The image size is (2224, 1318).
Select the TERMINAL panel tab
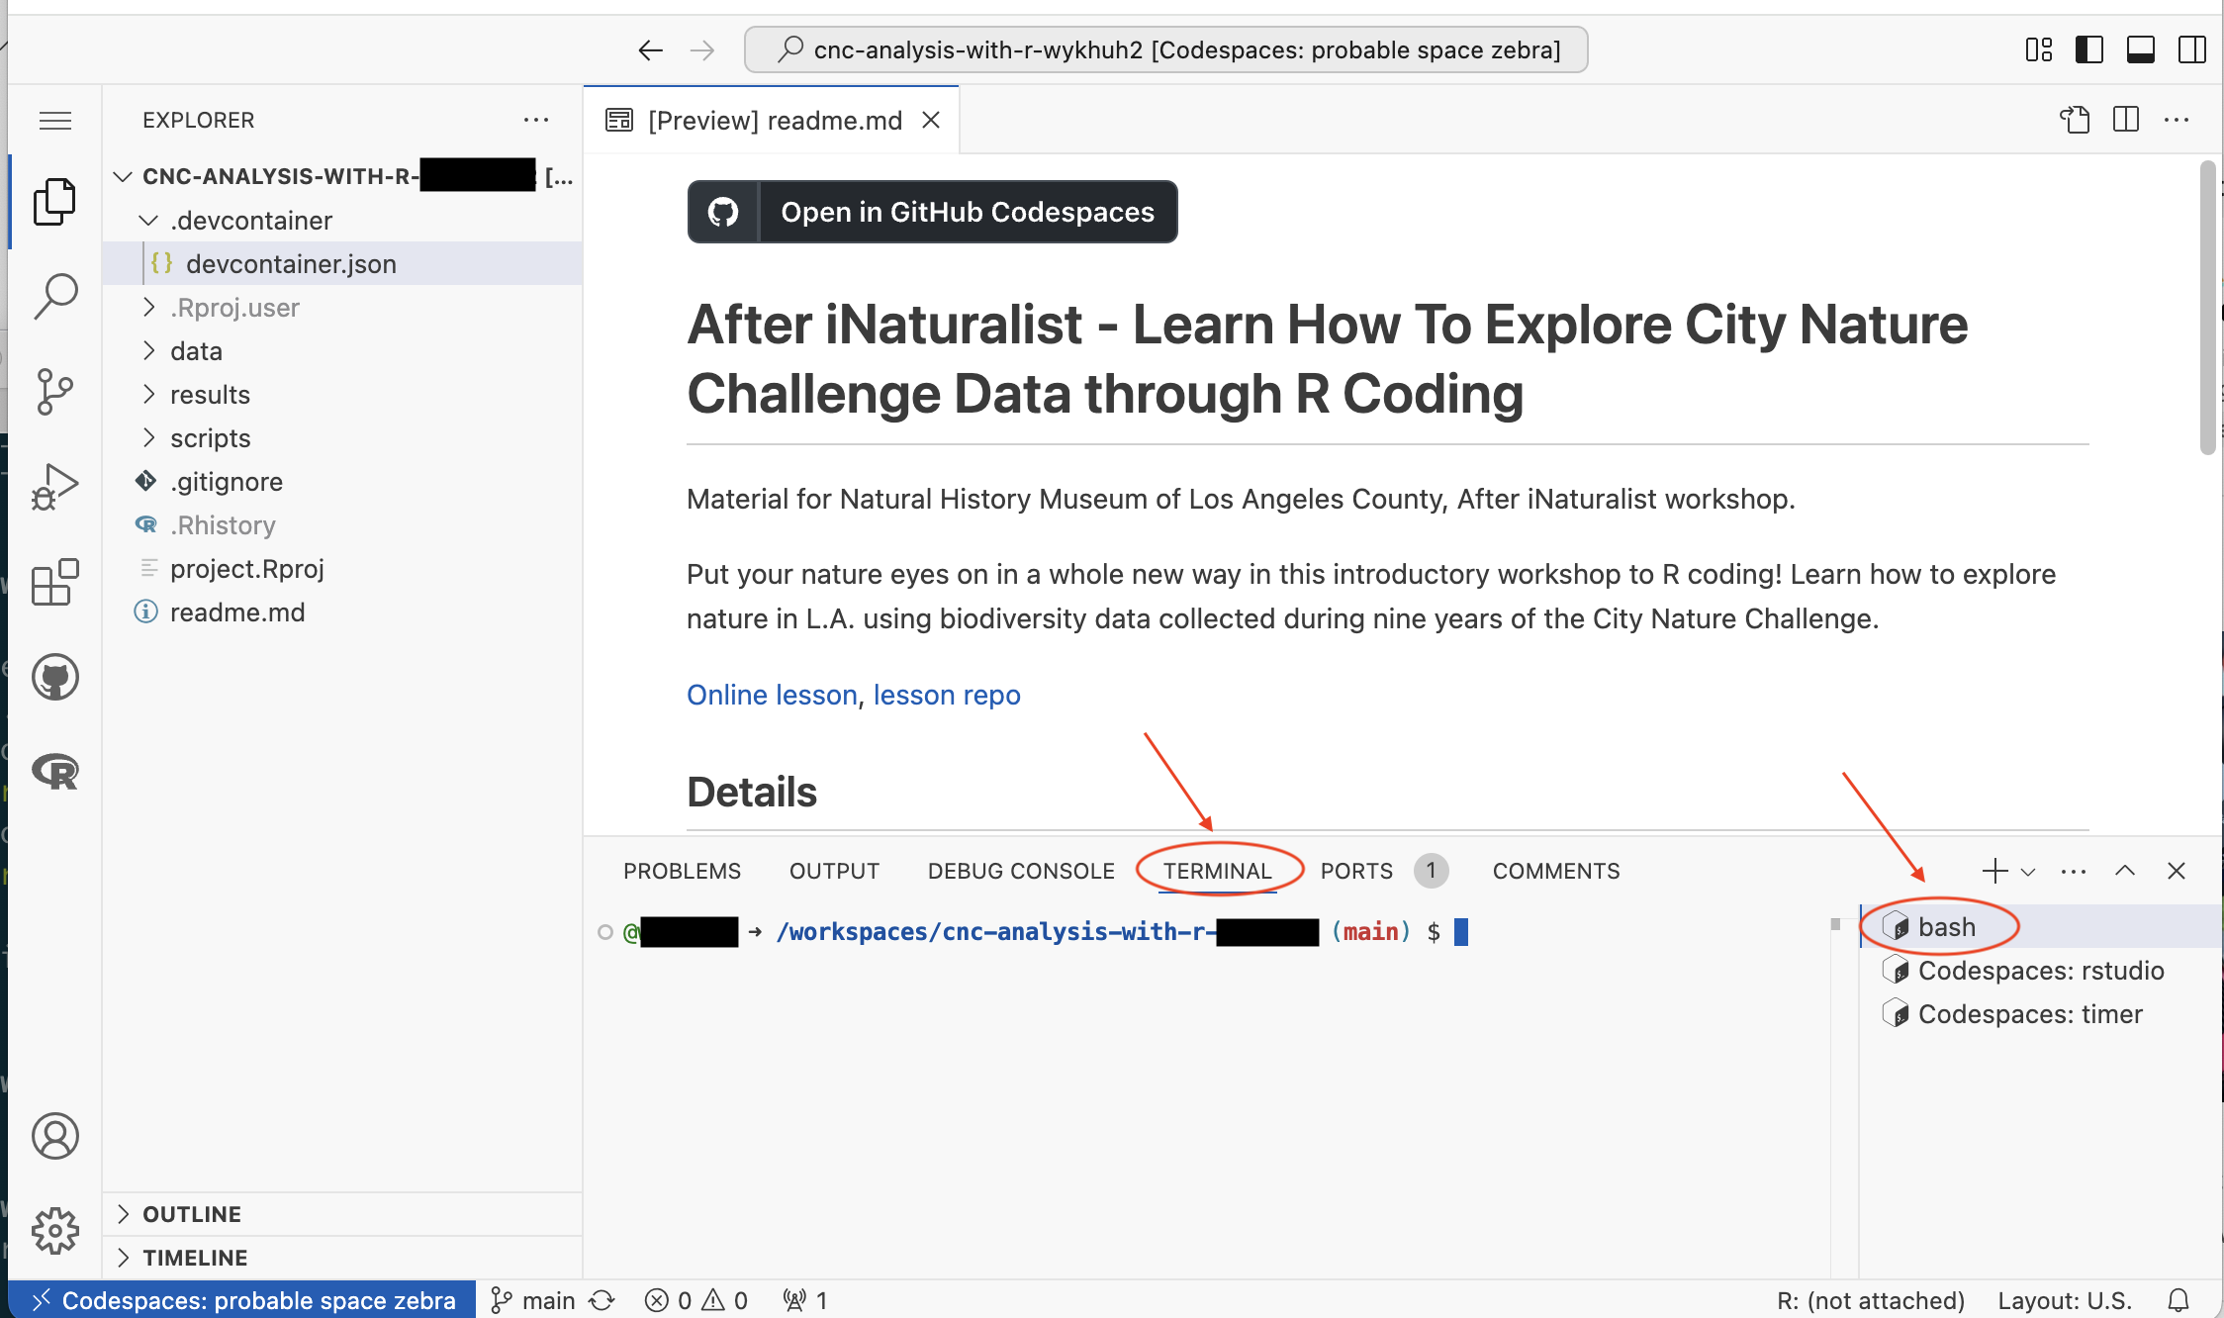[1217, 871]
